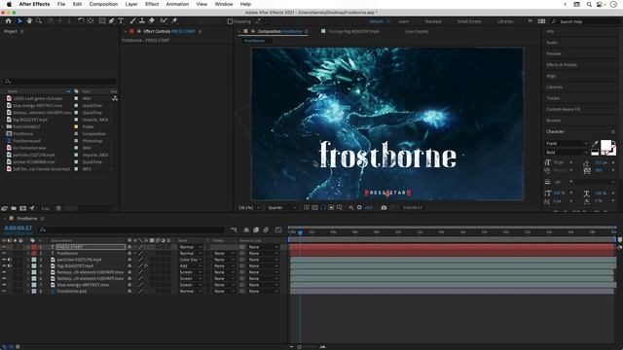Image resolution: width=623 pixels, height=350 pixels.
Task: Select the Eraser tool
Action: click(152, 20)
